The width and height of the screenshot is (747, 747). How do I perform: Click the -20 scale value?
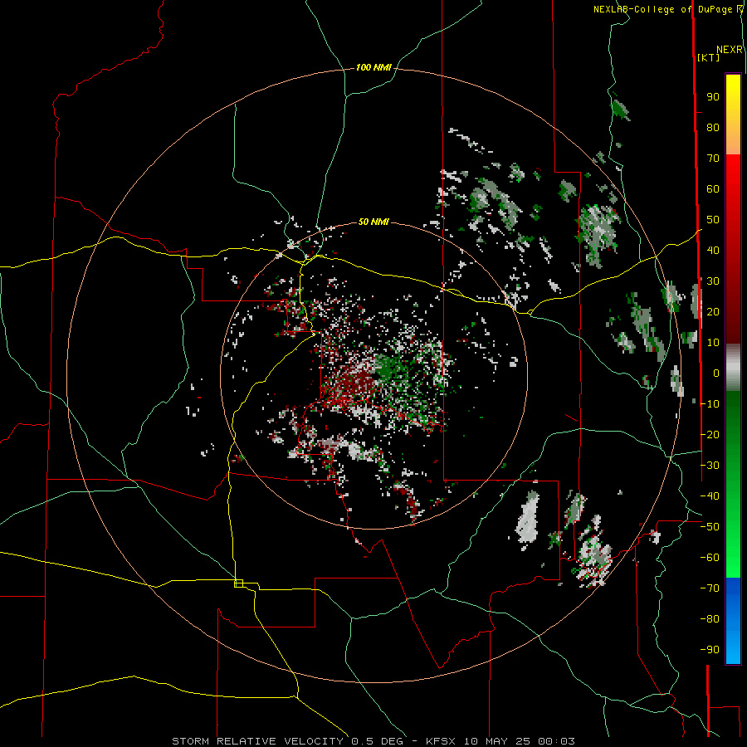tap(710, 434)
